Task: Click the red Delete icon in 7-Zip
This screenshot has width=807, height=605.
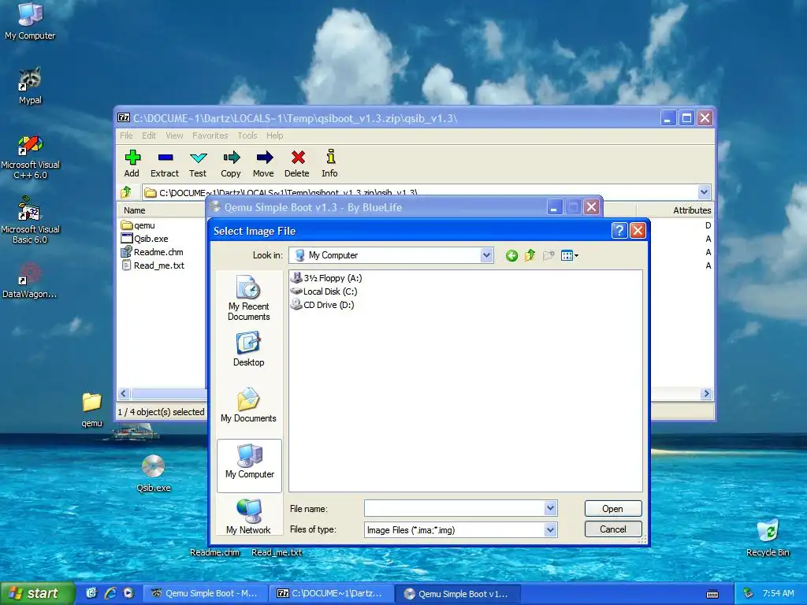Action: (297, 163)
